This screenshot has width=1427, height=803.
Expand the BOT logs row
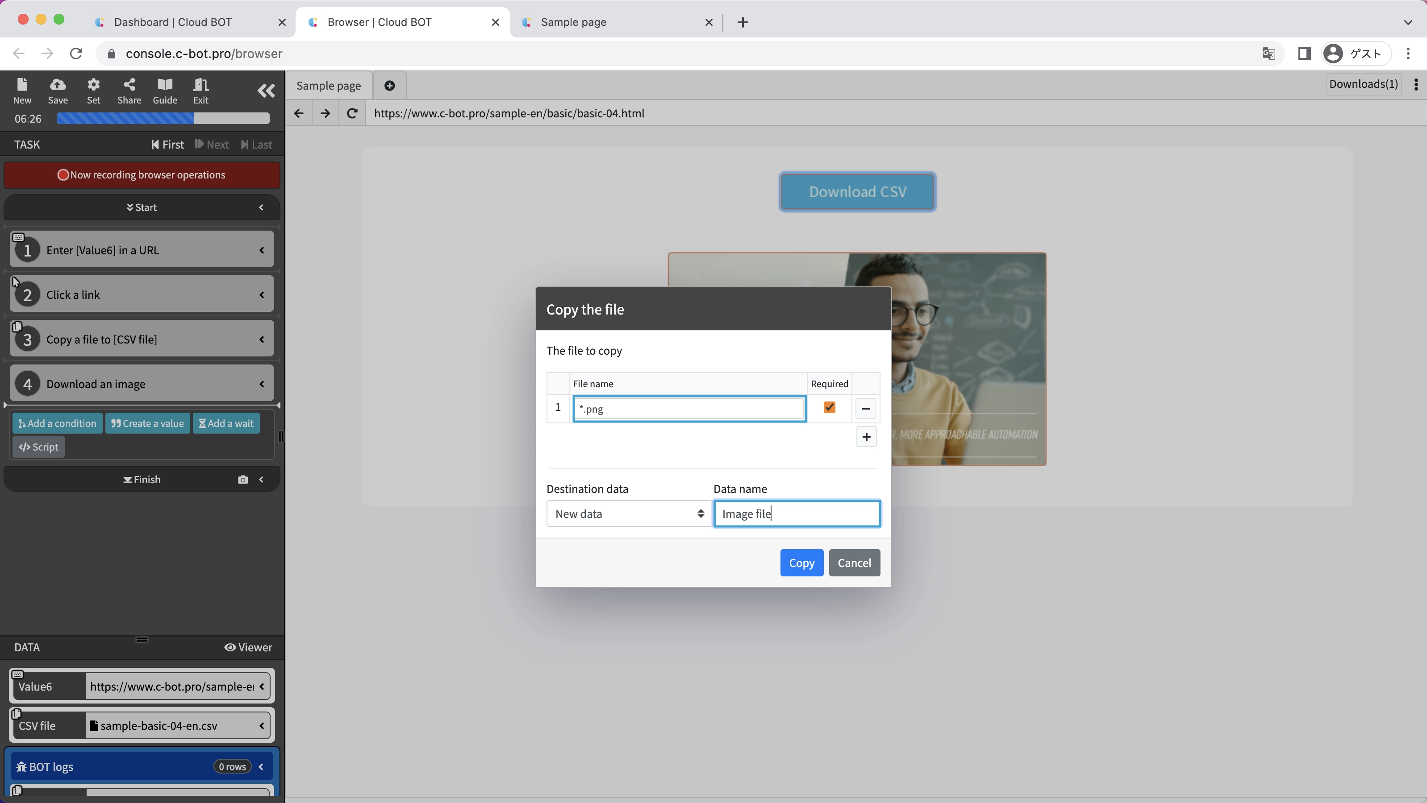[x=261, y=766]
